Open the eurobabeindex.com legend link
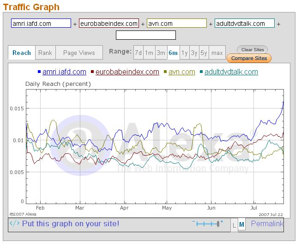This screenshot has width=301, height=247. coord(127,72)
